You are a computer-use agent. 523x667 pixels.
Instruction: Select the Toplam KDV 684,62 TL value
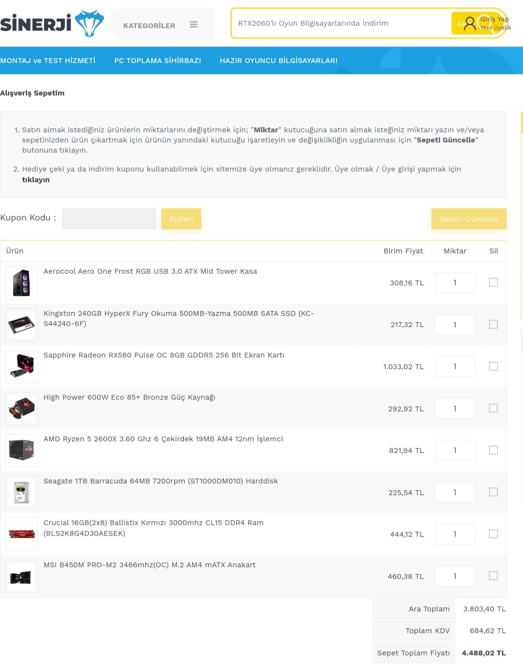(488, 631)
